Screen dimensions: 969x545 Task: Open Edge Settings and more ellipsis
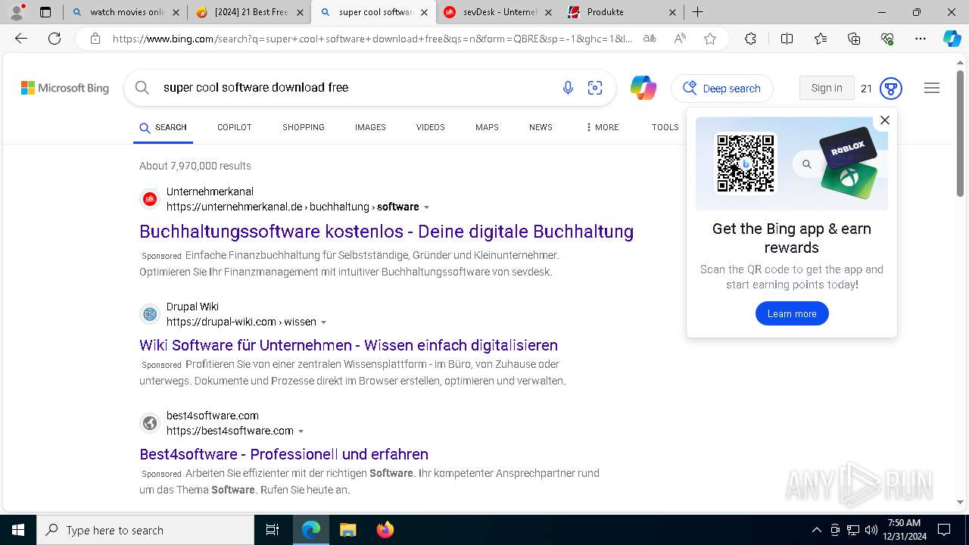pos(921,39)
